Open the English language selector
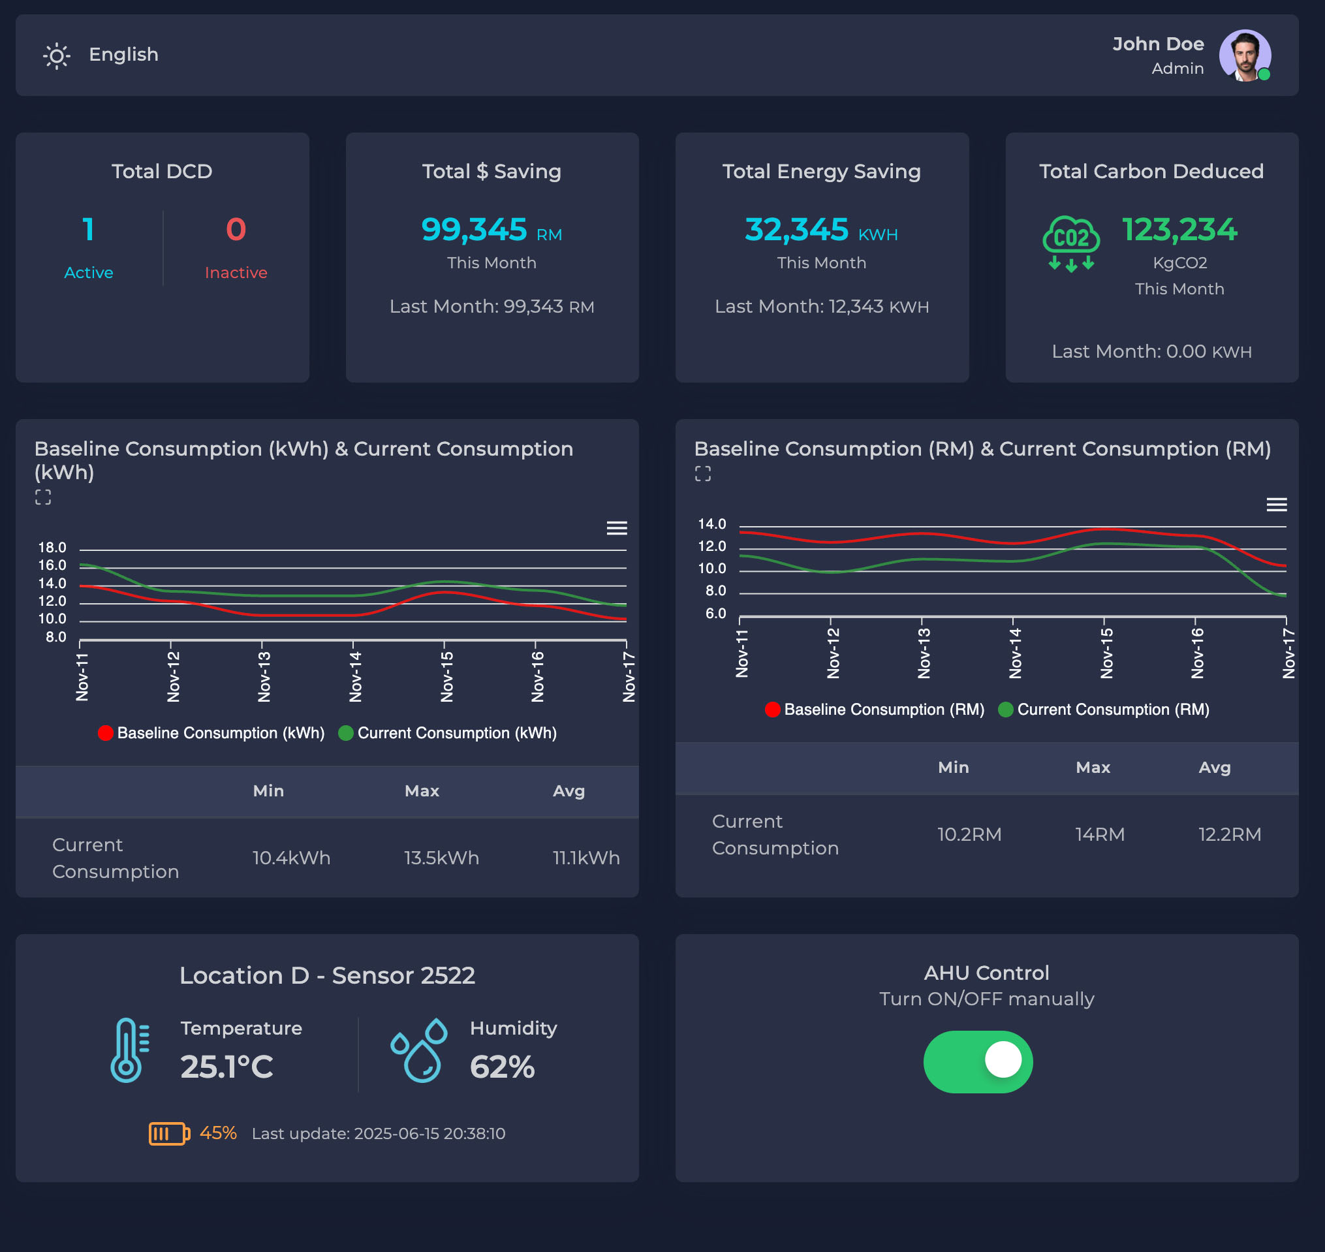The width and height of the screenshot is (1325, 1252). (x=123, y=55)
